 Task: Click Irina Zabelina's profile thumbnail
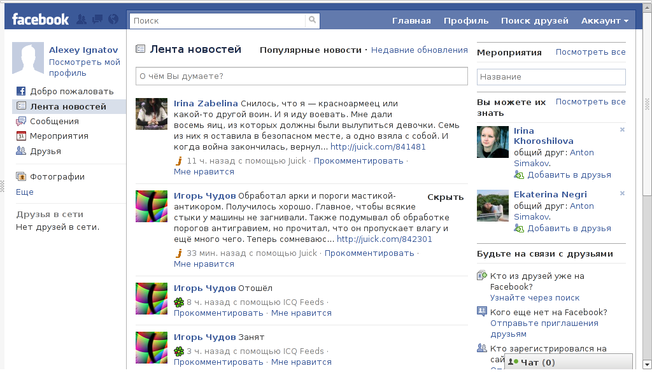coord(152,115)
